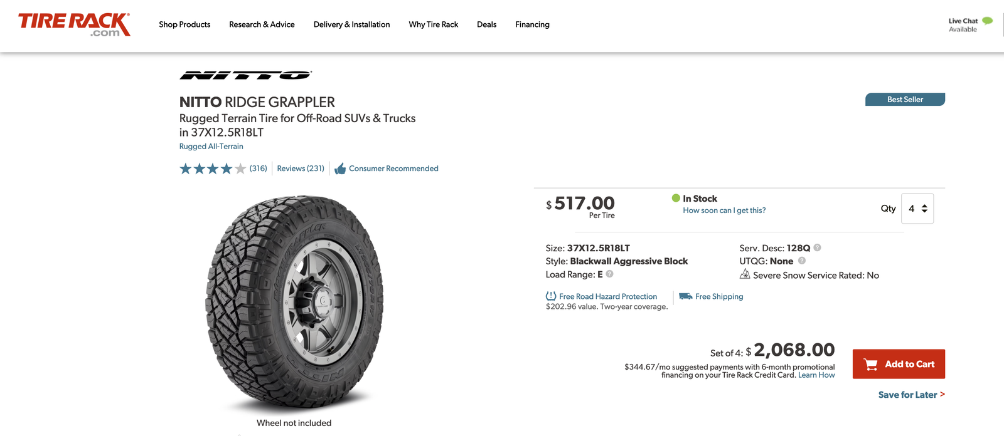The height and width of the screenshot is (436, 1004).
Task: Click the UTQG help question icon
Action: (x=801, y=261)
